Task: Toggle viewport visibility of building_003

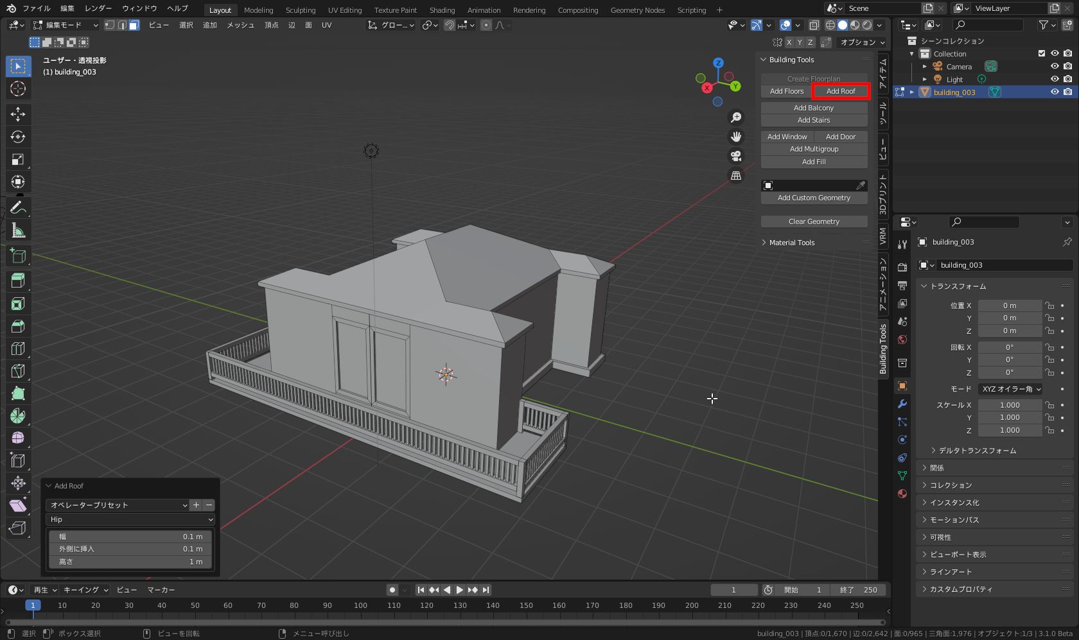Action: point(1054,92)
